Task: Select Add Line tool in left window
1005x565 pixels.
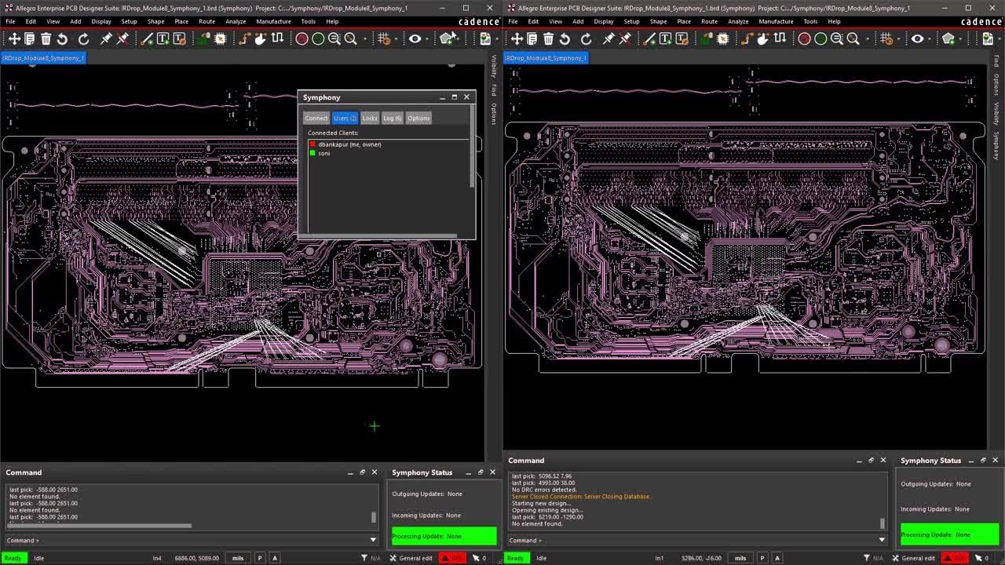Action: (x=146, y=38)
